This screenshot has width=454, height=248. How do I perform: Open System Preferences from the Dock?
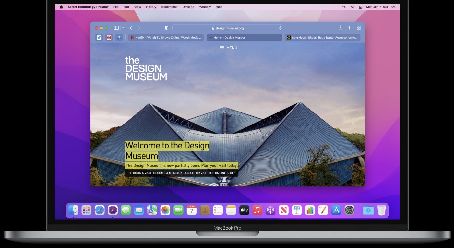[x=349, y=210]
